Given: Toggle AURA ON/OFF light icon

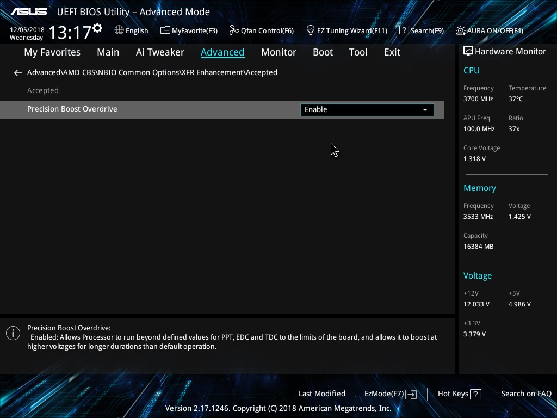Looking at the screenshot, I should pyautogui.click(x=460, y=30).
